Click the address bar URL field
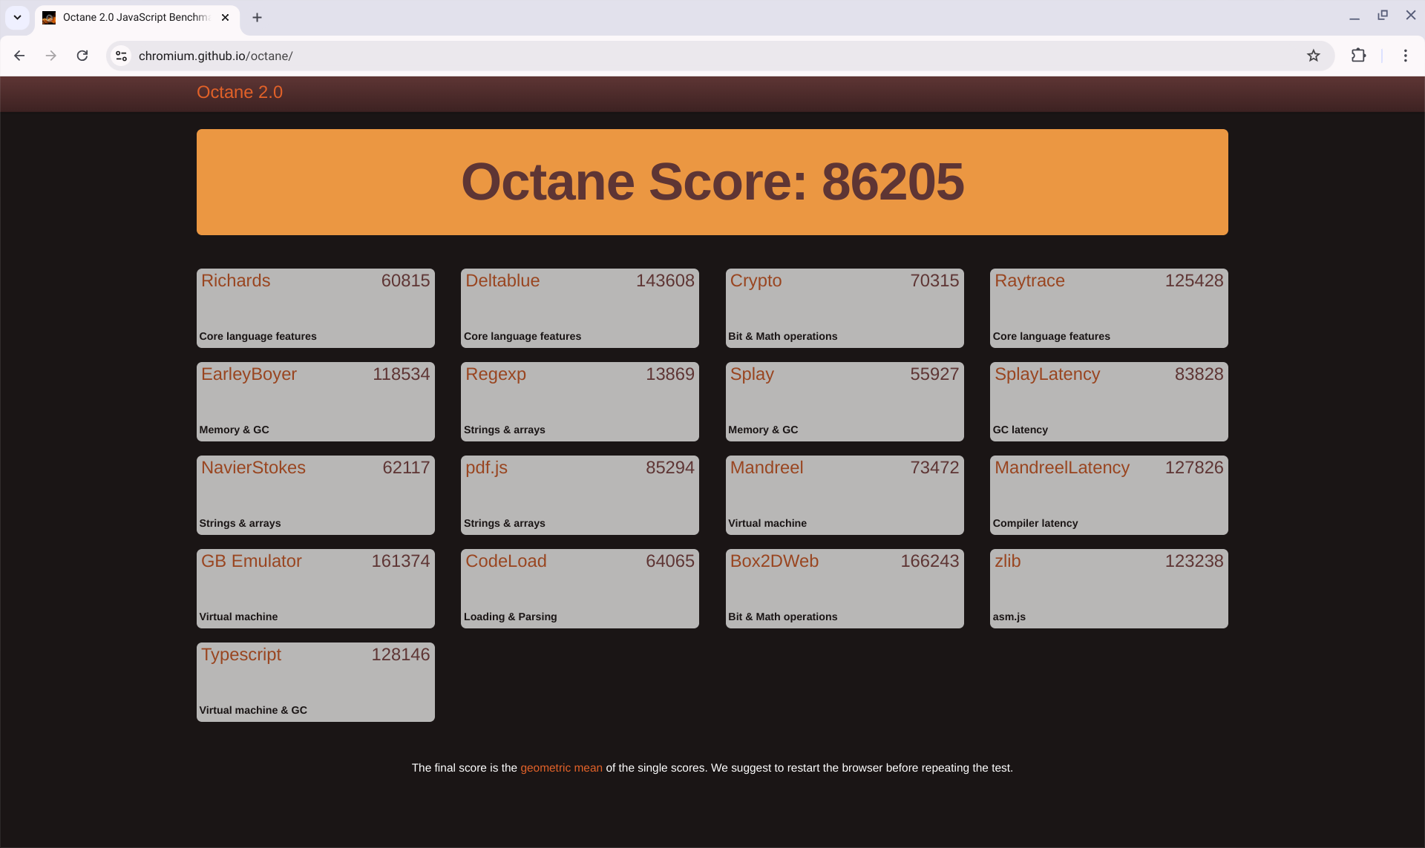This screenshot has width=1425, height=848. point(668,56)
